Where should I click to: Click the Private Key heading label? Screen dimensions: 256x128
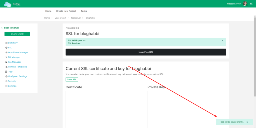coord(156,87)
